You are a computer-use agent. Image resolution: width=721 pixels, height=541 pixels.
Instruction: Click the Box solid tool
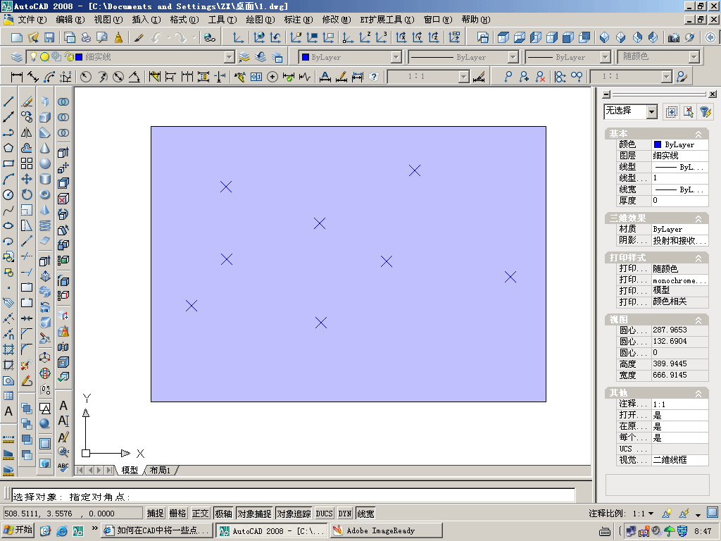45,117
